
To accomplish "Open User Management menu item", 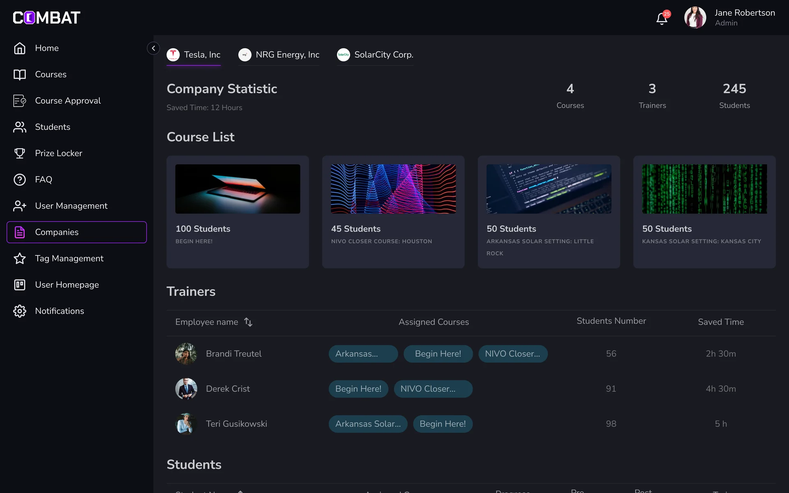I will tap(76, 206).
